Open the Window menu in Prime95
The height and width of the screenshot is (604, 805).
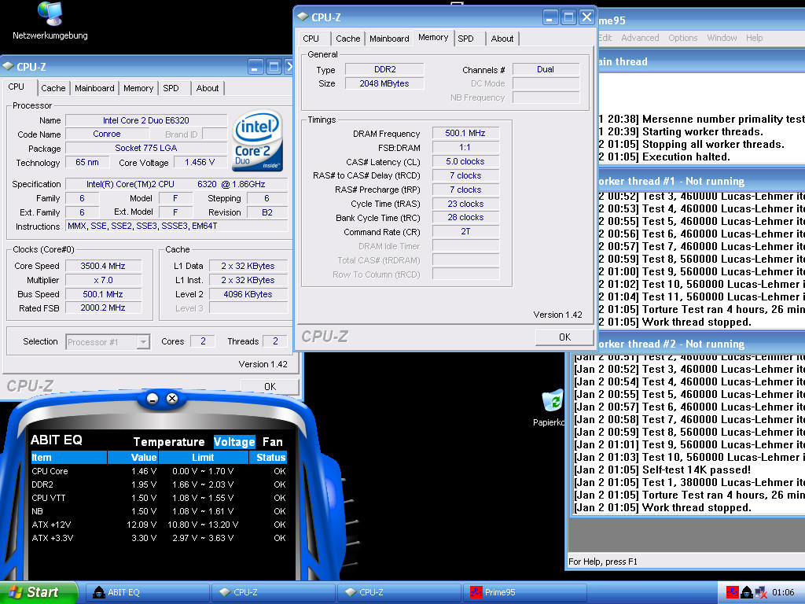pos(722,38)
